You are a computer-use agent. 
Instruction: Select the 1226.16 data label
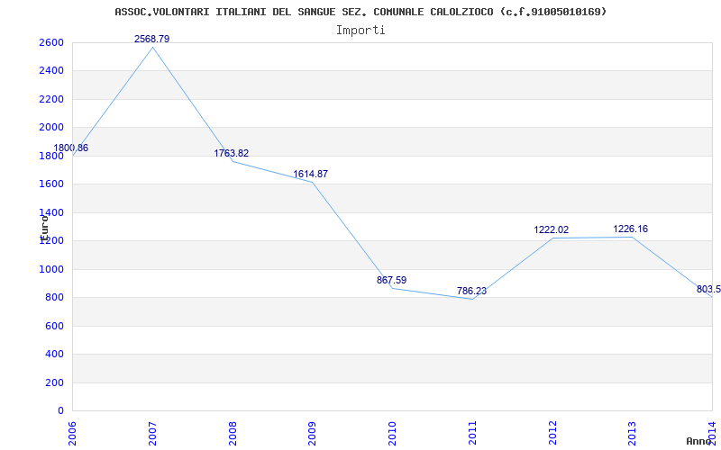[630, 229]
